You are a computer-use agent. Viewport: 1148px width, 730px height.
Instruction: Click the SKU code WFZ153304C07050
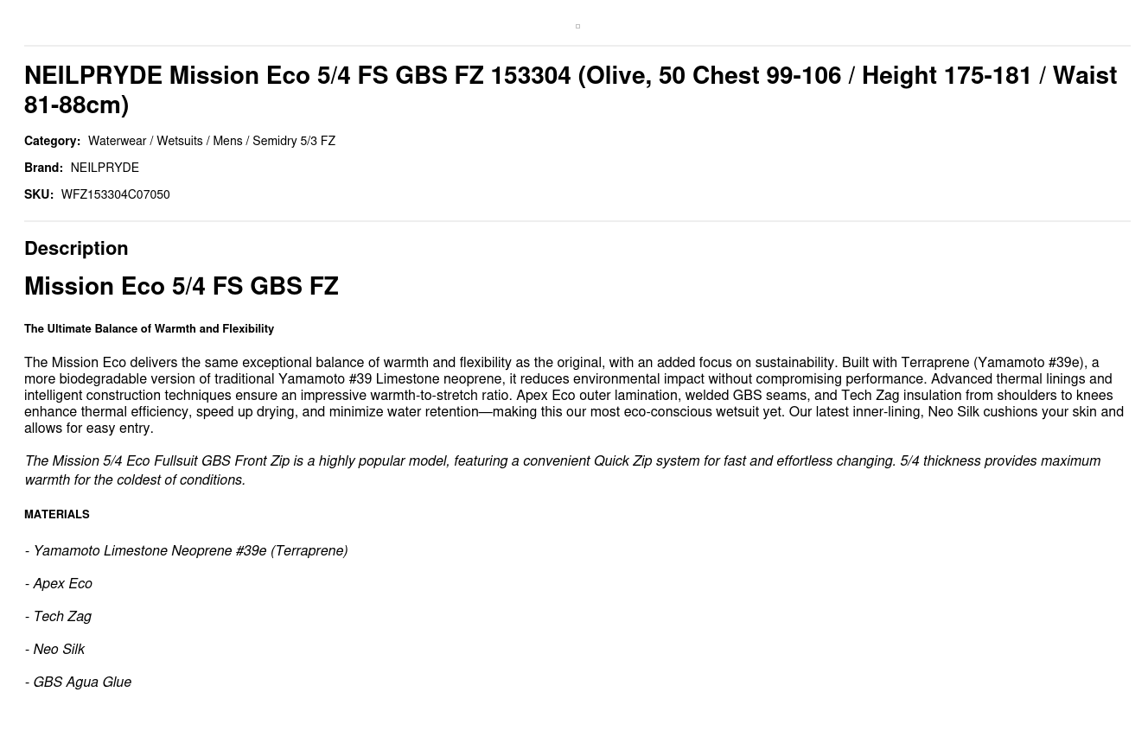(115, 194)
